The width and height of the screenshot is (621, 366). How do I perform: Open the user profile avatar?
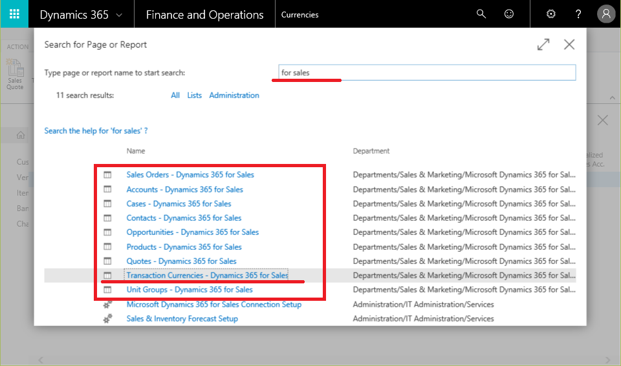pos(606,14)
